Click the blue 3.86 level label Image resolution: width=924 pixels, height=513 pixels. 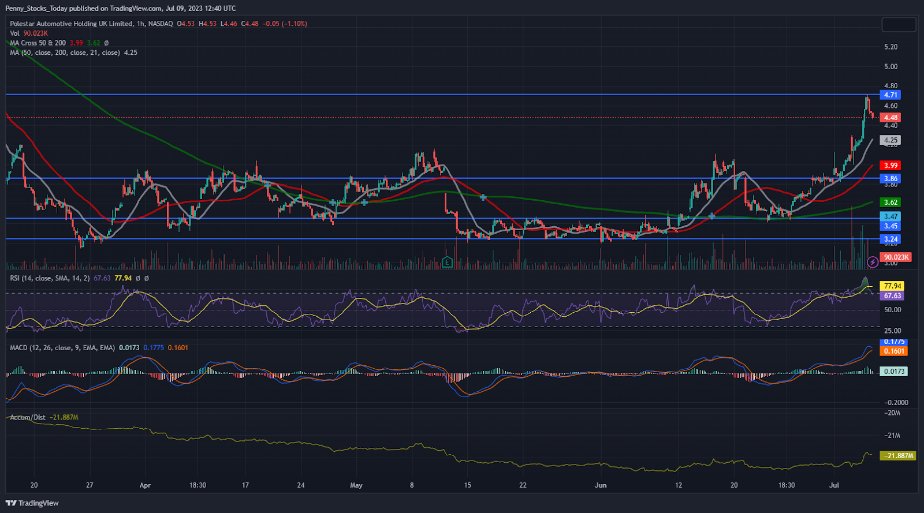891,179
